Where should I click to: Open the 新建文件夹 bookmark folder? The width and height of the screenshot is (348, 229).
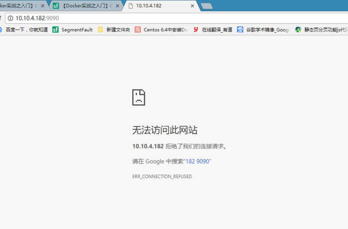coord(118,30)
